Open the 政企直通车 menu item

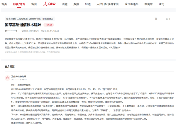pos(132,4)
